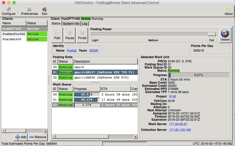Open the Foxbat user name link
This screenshot has width=235, height=146.
(72, 51)
